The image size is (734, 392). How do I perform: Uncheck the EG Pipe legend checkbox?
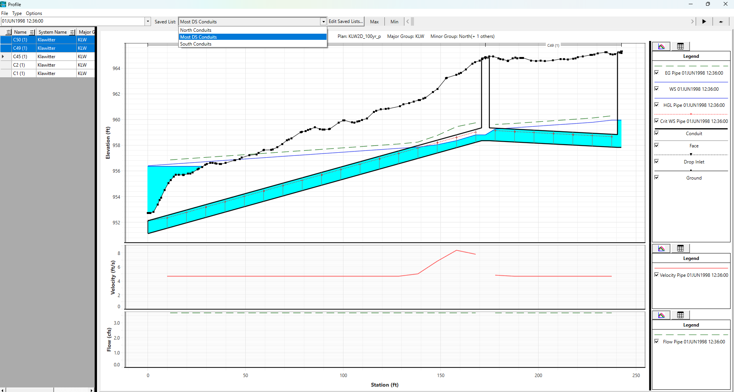tap(657, 73)
